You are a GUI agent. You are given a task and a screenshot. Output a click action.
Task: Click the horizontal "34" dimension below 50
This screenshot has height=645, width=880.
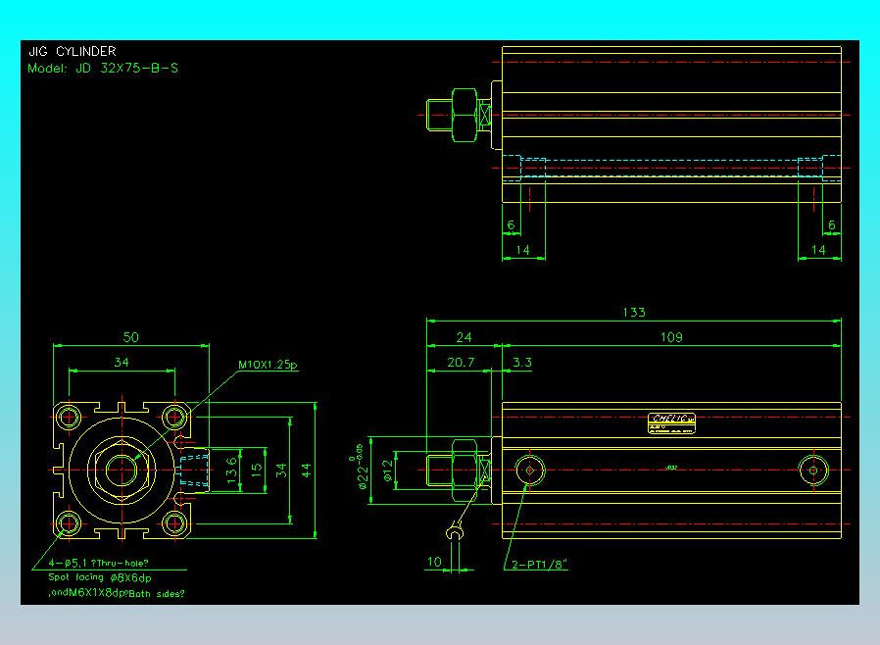coord(122,362)
